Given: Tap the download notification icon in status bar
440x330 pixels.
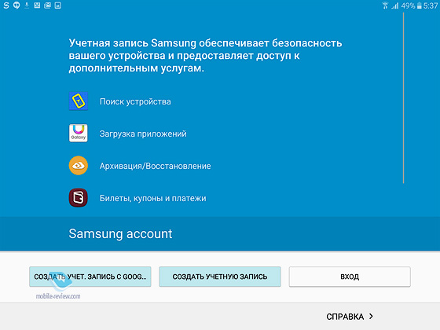Looking at the screenshot, I should [27, 5].
